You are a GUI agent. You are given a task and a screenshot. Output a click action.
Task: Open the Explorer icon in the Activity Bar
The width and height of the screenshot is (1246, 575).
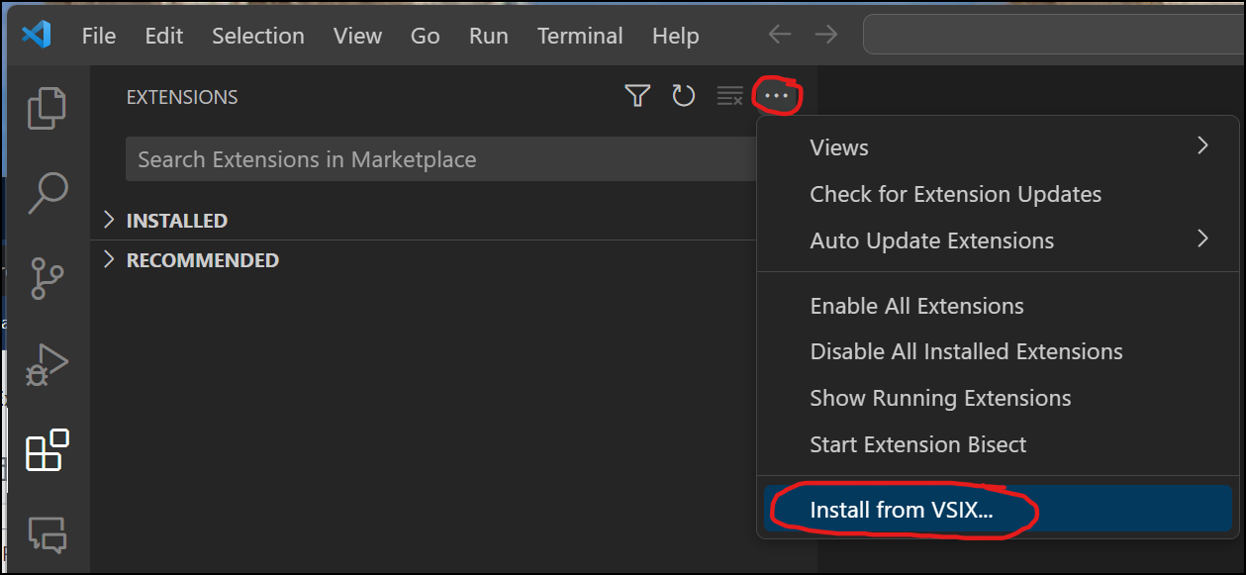(47, 107)
